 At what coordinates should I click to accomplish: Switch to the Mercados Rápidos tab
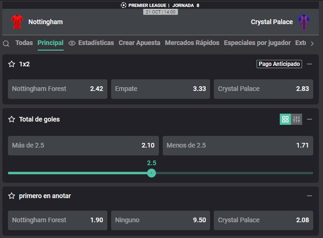pyautogui.click(x=192, y=43)
